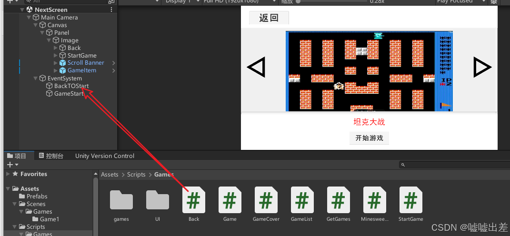510x236 pixels.
Task: Go to Scripts in breadcrumb
Action: 136,175
